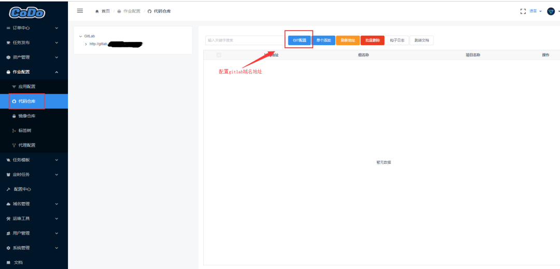This screenshot has height=269, width=560.
Task: Toggle the hamburger sidebar menu icon
Action: [80, 11]
